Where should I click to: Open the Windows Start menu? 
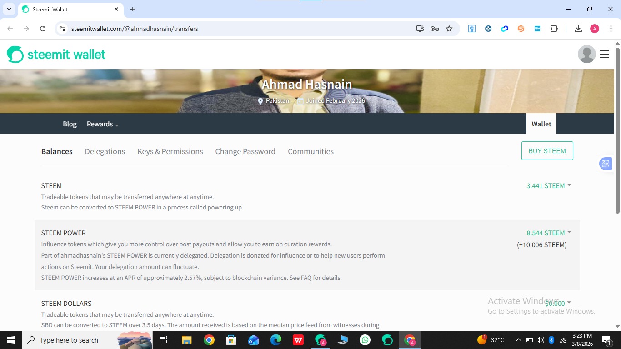coord(11,340)
